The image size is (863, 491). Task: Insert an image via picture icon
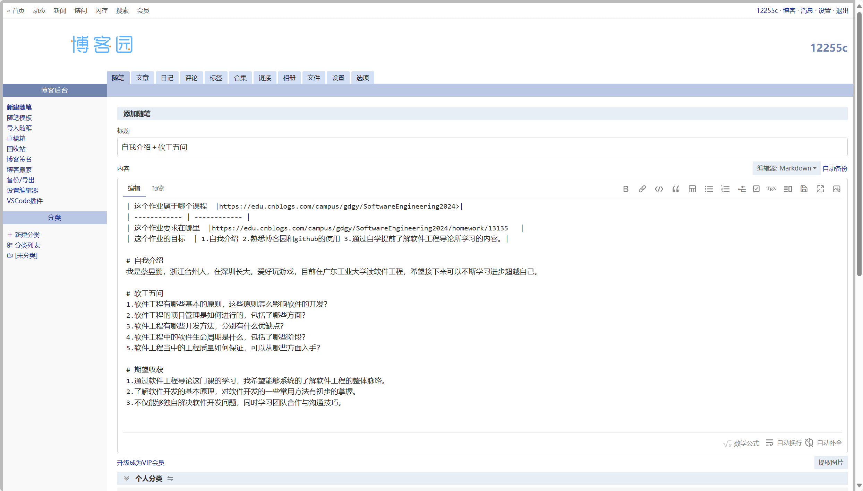point(837,189)
